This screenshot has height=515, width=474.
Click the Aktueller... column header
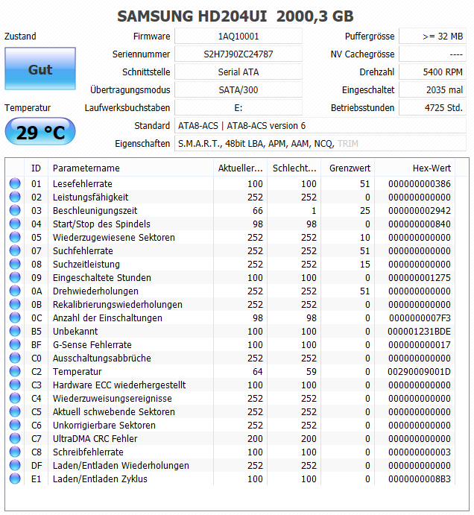pyautogui.click(x=241, y=168)
